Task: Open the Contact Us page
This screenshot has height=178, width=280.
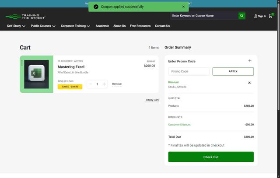Action: click(162, 26)
